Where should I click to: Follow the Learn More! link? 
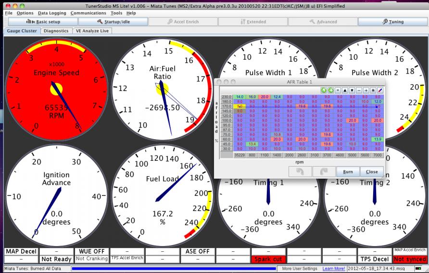[x=333, y=268]
